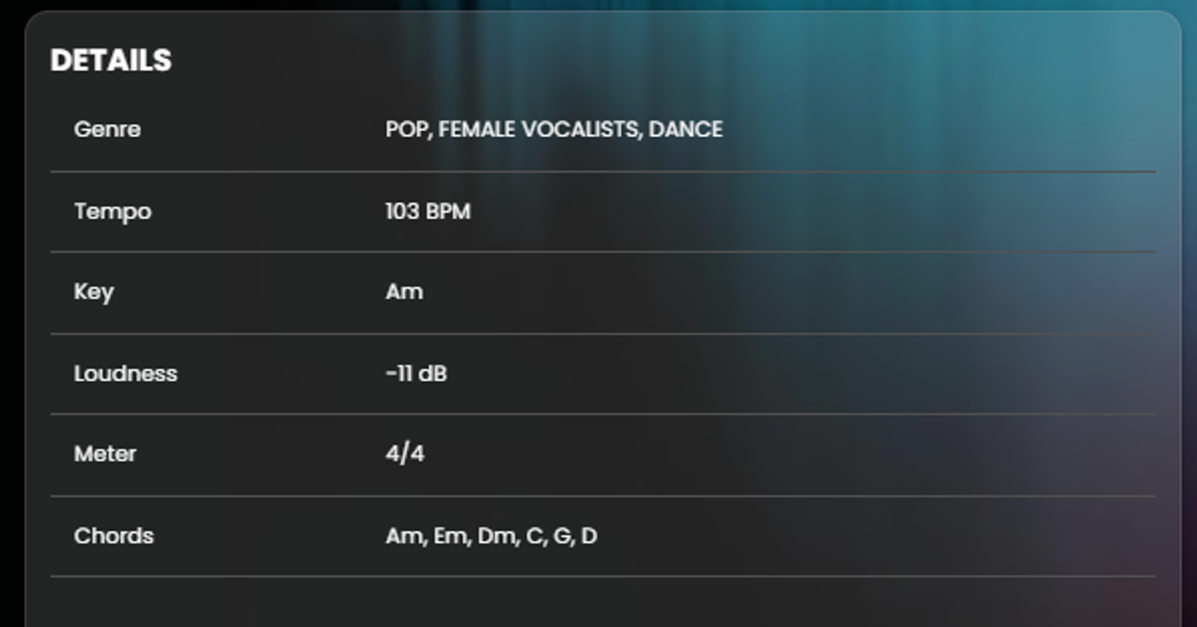Image resolution: width=1197 pixels, height=627 pixels.
Task: Select the Meter label
Action: [x=105, y=454]
